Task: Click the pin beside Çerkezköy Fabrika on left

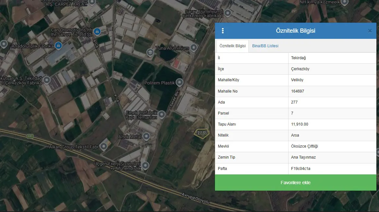Action: (47, 80)
